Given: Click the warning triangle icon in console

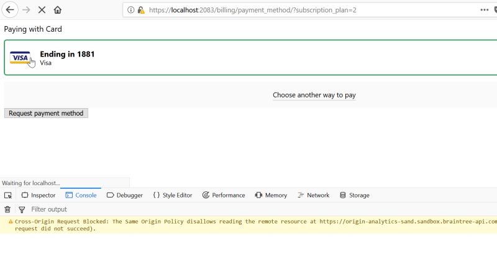Looking at the screenshot, I should click(11, 222).
